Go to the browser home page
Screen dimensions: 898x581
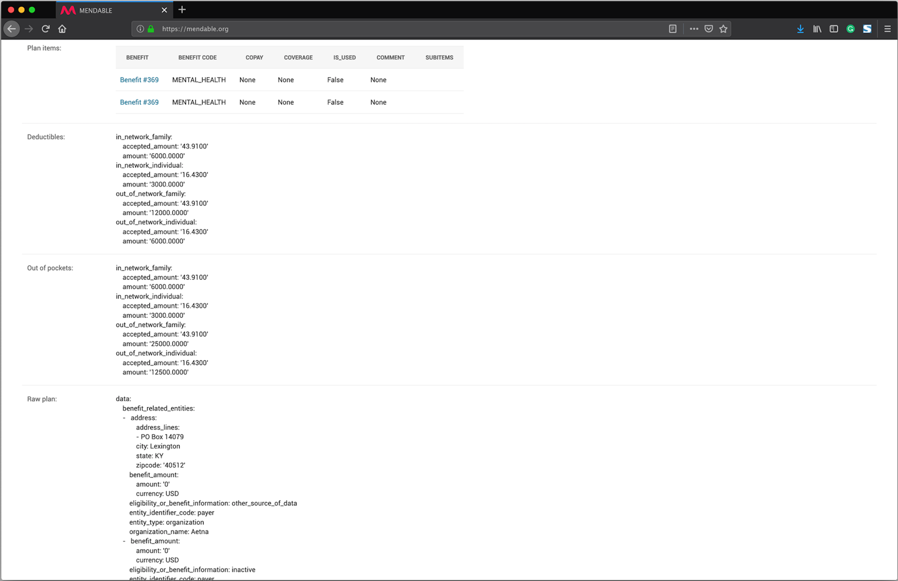pyautogui.click(x=62, y=29)
